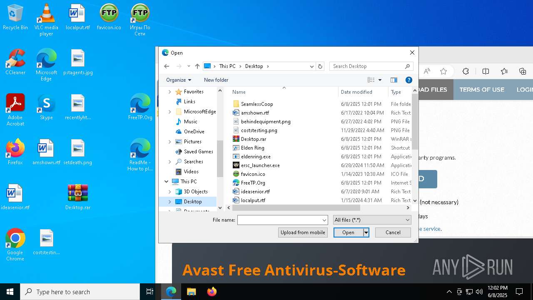This screenshot has width=533, height=300.
Task: Select eldenring.exe in file list
Action: click(256, 157)
